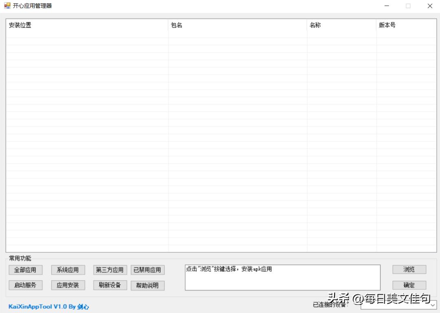Click inside the empty application list
Screen dimensions: 440x313
pos(220,143)
